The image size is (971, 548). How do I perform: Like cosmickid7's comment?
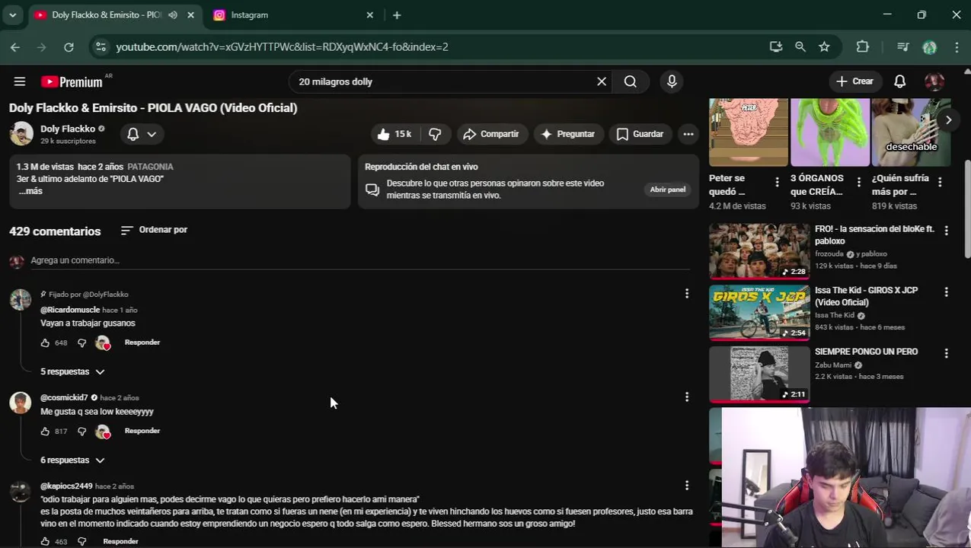pos(45,432)
